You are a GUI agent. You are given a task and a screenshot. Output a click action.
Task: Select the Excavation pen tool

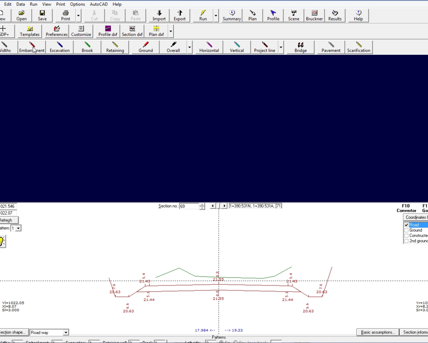click(x=60, y=47)
